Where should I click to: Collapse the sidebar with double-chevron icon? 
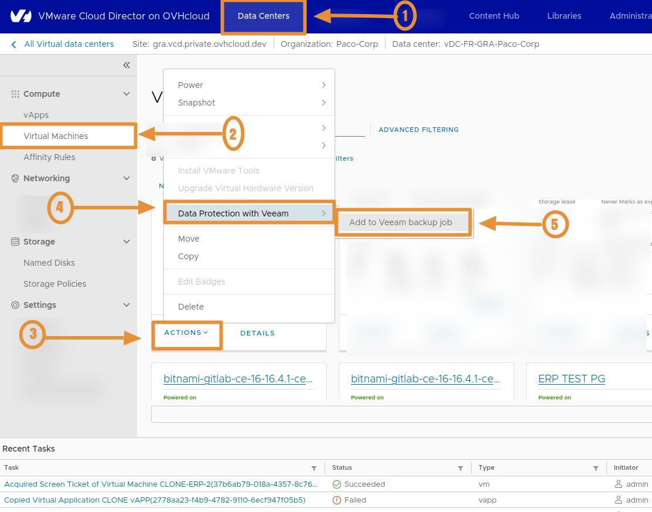tap(127, 65)
